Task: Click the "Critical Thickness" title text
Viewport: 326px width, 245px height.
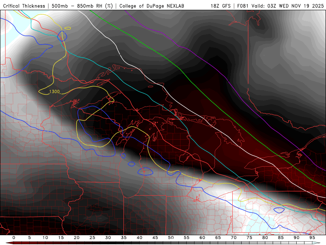Action: [24, 6]
